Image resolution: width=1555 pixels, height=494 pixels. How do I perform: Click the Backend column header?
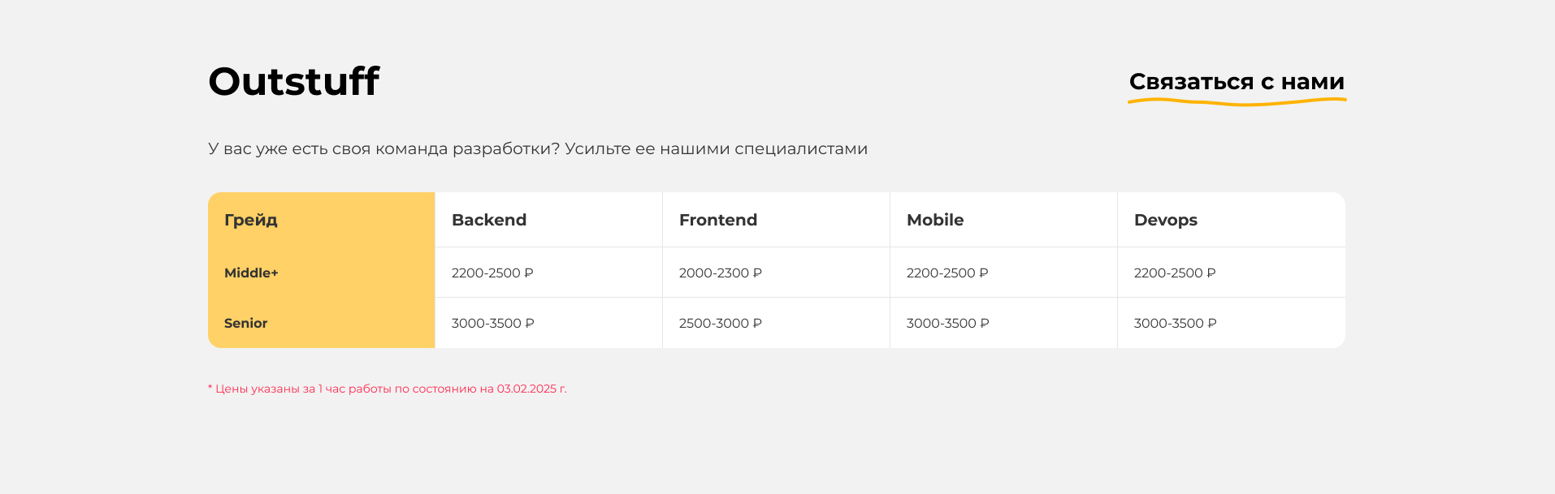(x=488, y=219)
